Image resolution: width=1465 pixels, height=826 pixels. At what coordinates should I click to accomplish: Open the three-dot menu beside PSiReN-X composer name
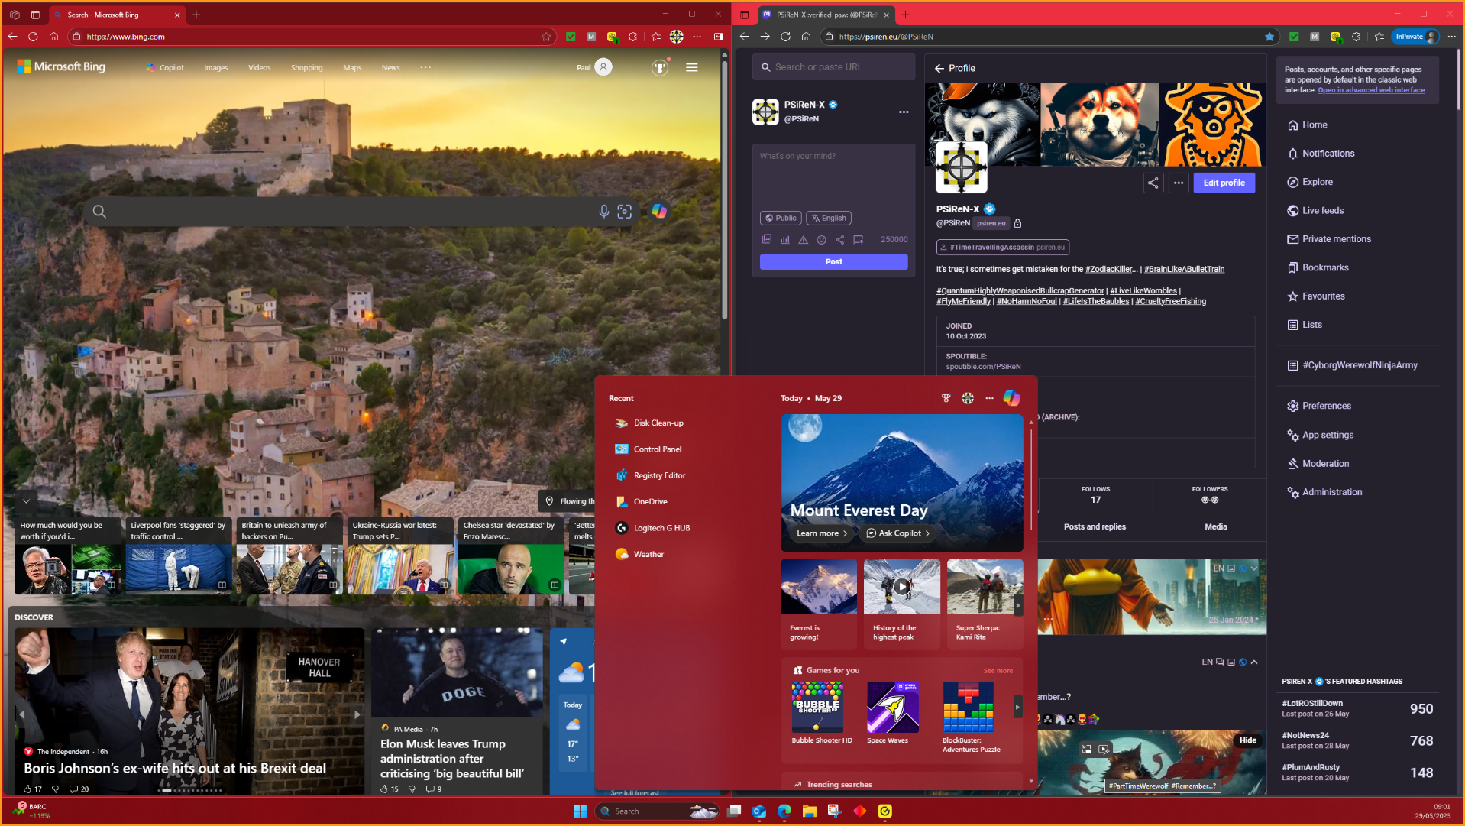click(x=904, y=112)
